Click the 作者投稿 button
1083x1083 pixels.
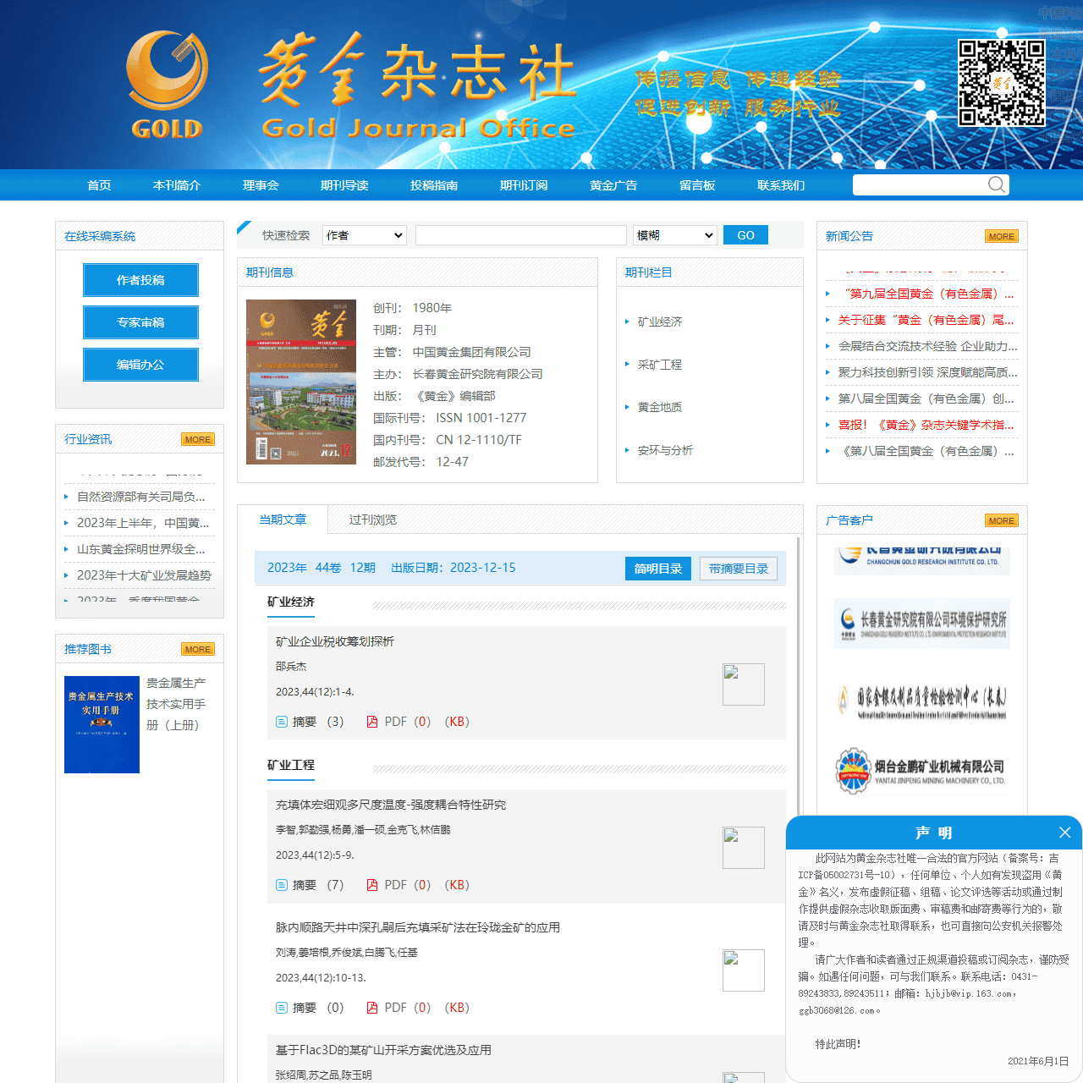pos(140,280)
